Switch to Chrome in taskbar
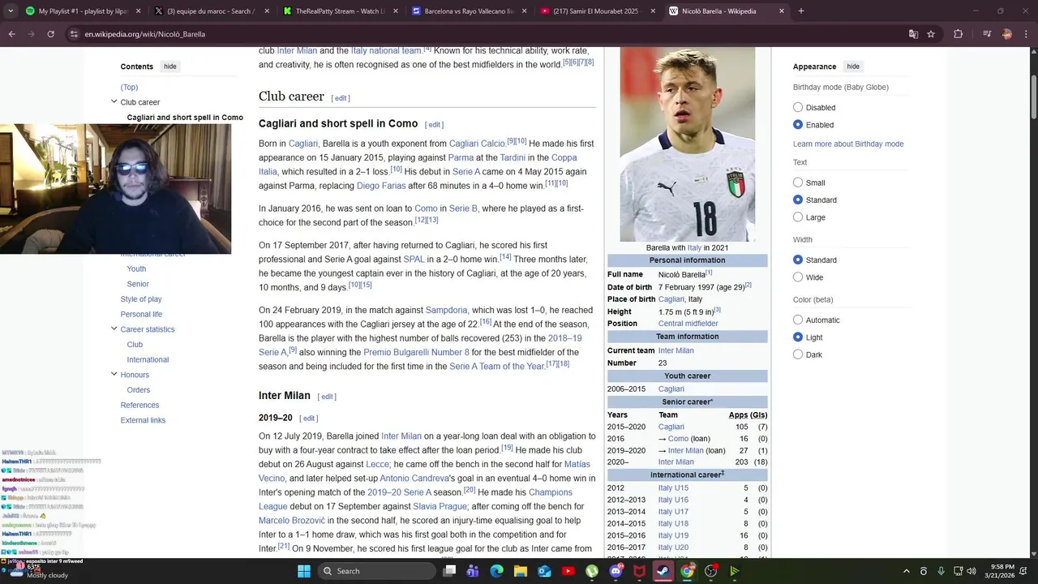Image resolution: width=1038 pixels, height=584 pixels. [x=687, y=571]
